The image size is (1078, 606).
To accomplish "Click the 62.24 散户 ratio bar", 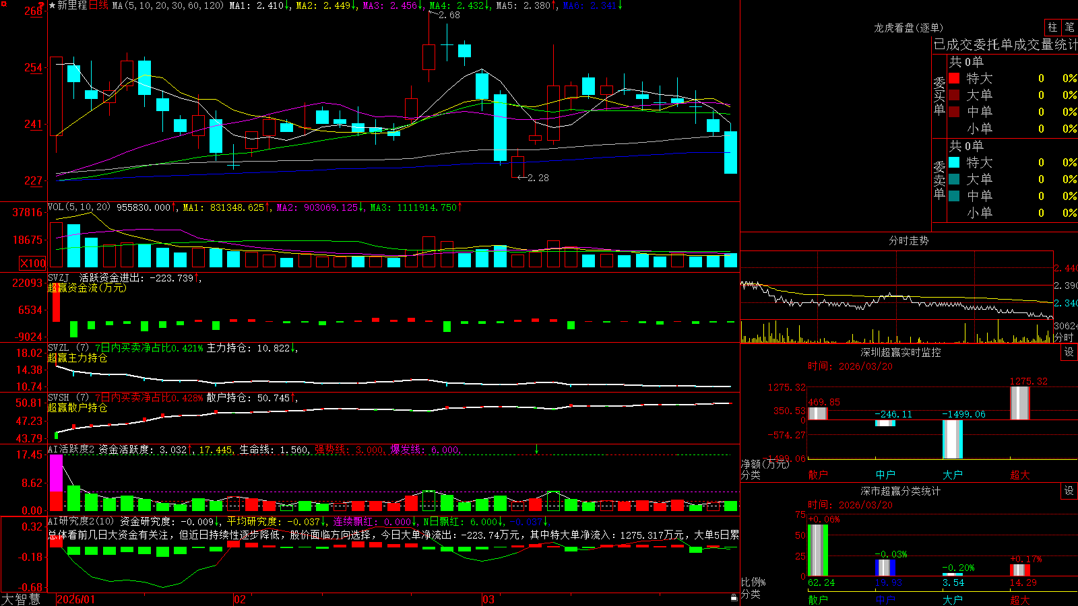I will click(818, 550).
